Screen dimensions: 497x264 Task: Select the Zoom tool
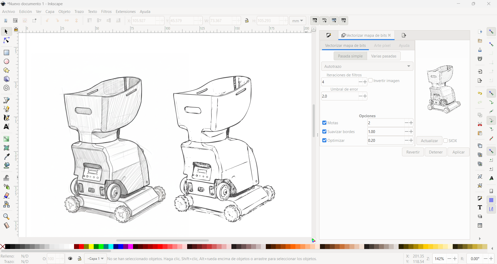tap(6, 217)
